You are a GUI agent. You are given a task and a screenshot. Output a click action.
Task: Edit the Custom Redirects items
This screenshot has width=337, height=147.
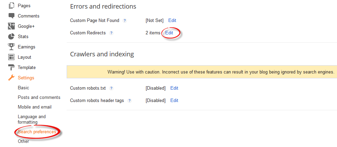169,33
